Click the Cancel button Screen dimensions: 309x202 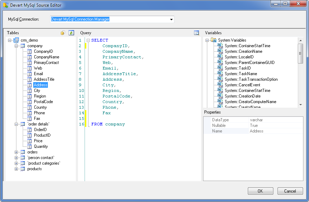pyautogui.click(x=290, y=191)
